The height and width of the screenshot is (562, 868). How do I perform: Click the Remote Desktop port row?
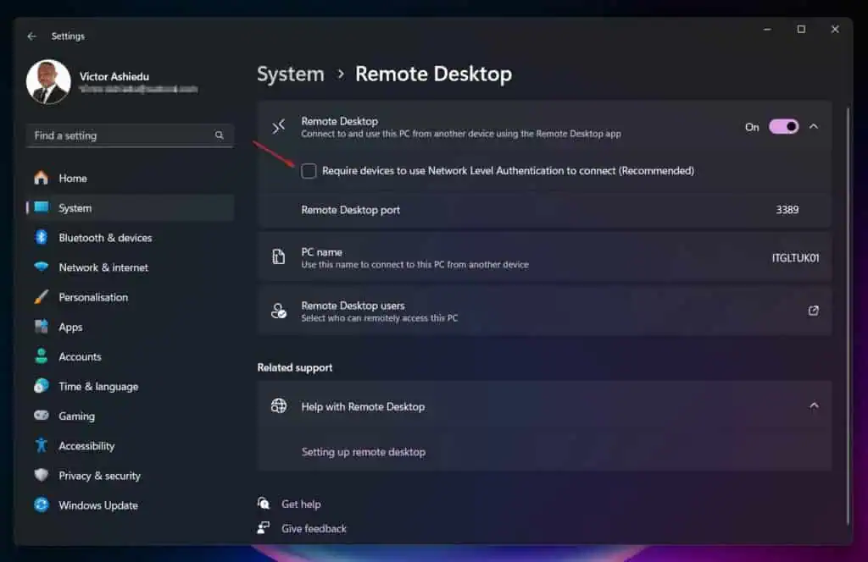pyautogui.click(x=544, y=209)
